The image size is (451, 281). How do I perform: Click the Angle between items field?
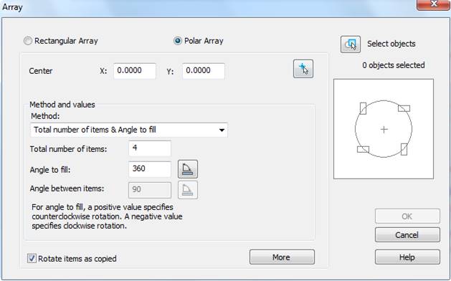click(x=150, y=190)
